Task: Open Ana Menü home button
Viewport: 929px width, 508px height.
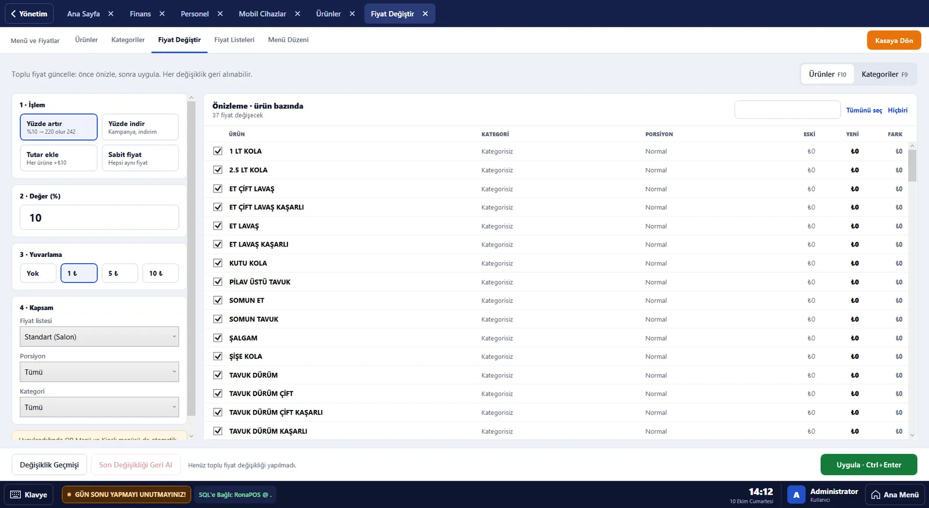Action: point(895,495)
